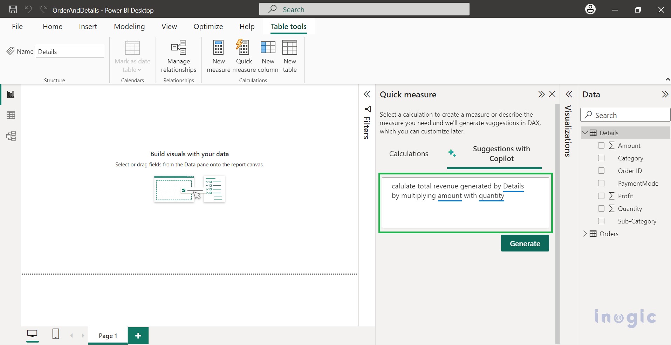This screenshot has width=671, height=345.
Task: Check the Sub-Category field checkbox
Action: (x=601, y=221)
